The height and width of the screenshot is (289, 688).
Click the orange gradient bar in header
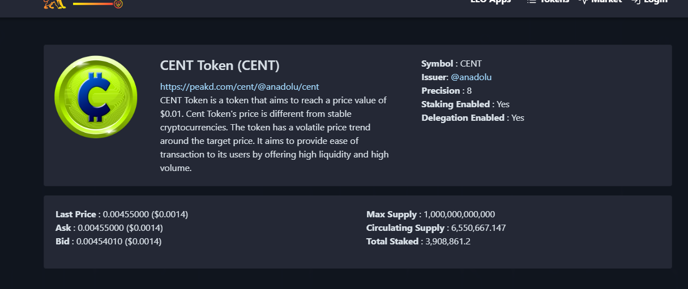[x=93, y=4]
